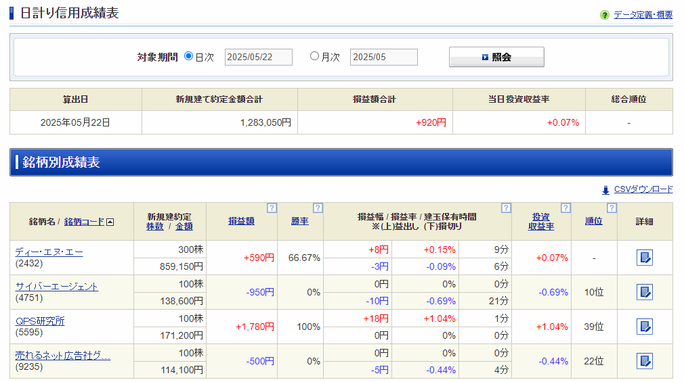This screenshot has height=382, width=684.
Task: Open the help icon above 順位
Action: 612,208
